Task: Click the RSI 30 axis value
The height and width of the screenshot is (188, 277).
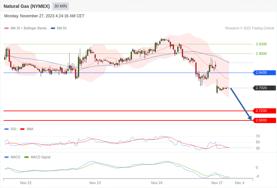Action: point(258,148)
